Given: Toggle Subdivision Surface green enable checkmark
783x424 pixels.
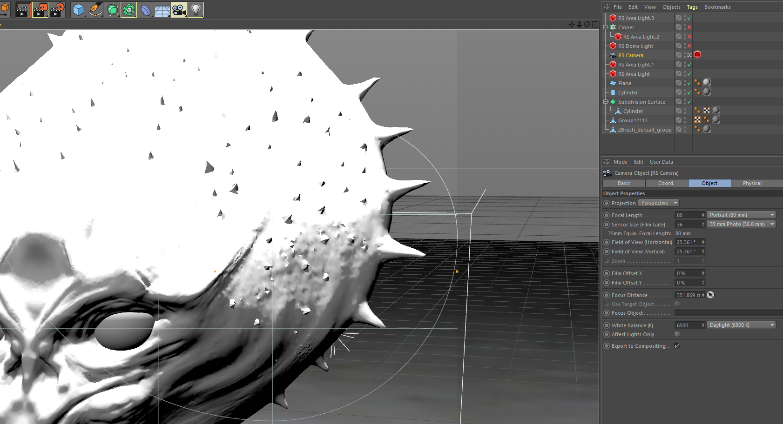Looking at the screenshot, I should [x=689, y=102].
